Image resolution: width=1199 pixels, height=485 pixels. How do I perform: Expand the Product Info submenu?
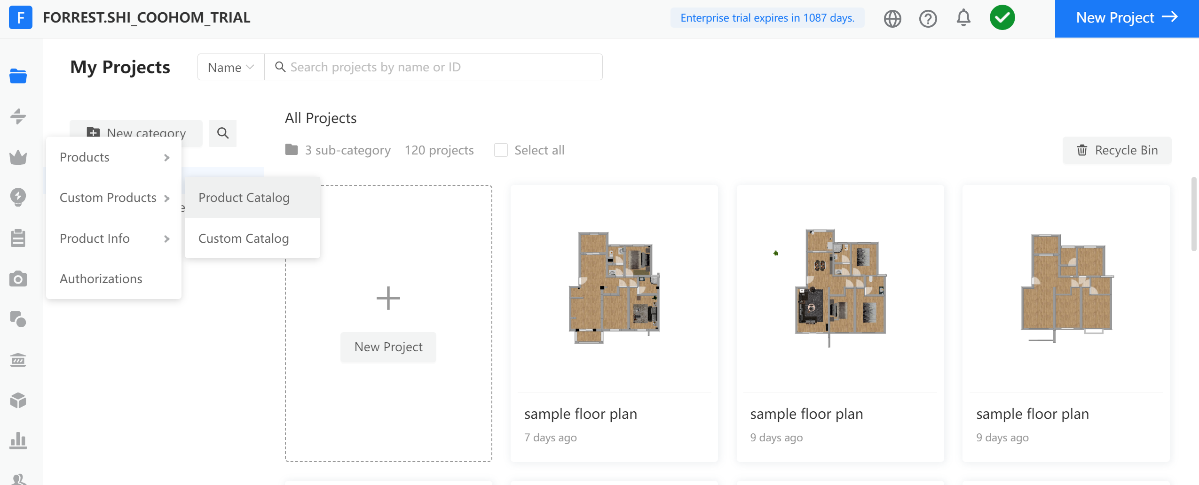point(114,239)
